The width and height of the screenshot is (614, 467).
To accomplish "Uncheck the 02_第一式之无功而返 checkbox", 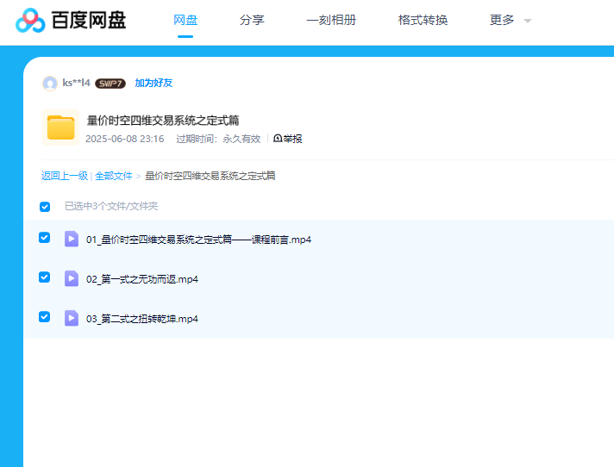I will (x=45, y=277).
